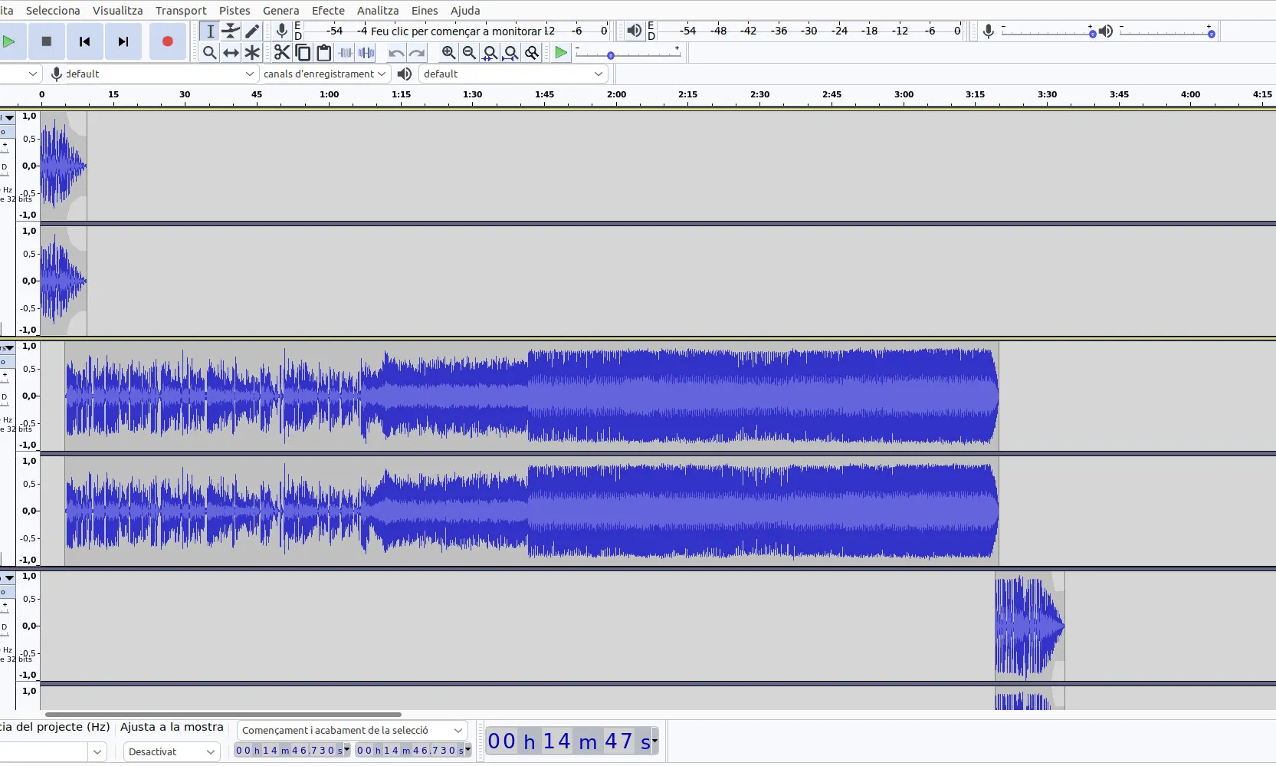Open the Visualitza menu
The image size is (1276, 766).
coord(117,11)
